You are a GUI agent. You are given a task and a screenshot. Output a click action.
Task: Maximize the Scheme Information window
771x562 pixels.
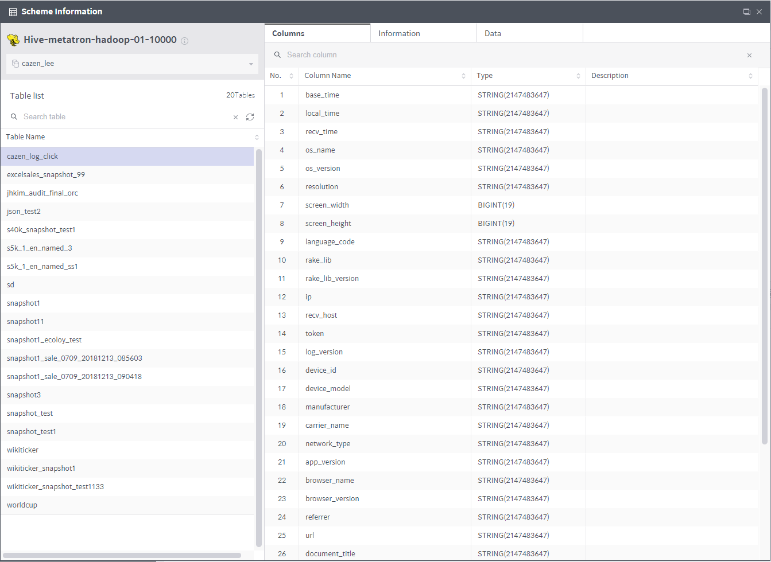click(x=746, y=11)
